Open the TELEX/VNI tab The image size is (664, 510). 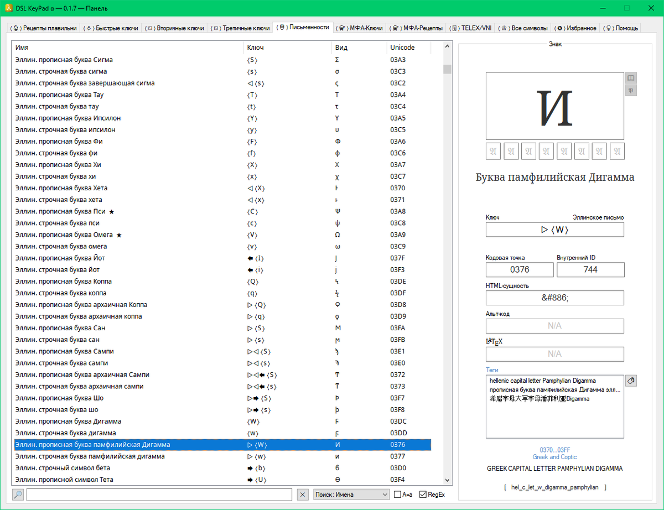coord(471,28)
